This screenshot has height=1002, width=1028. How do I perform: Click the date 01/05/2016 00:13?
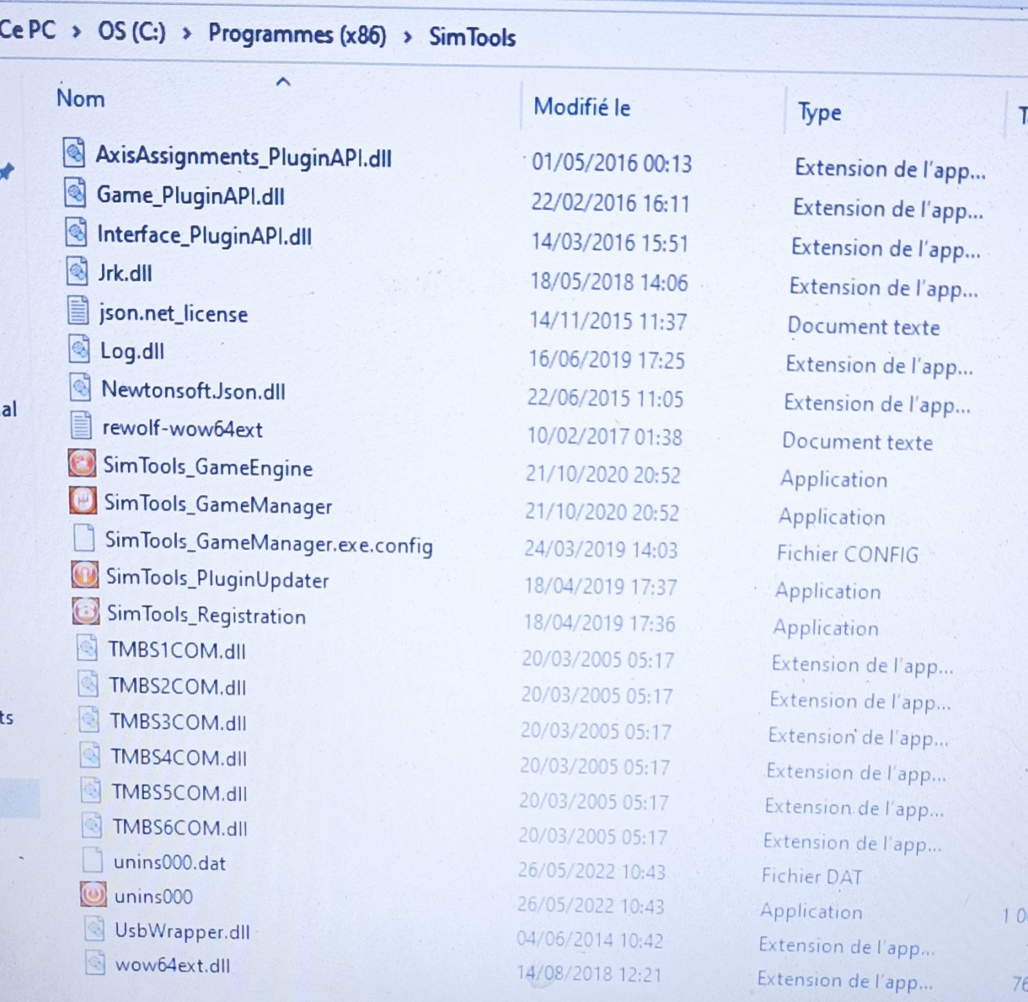coord(612,163)
